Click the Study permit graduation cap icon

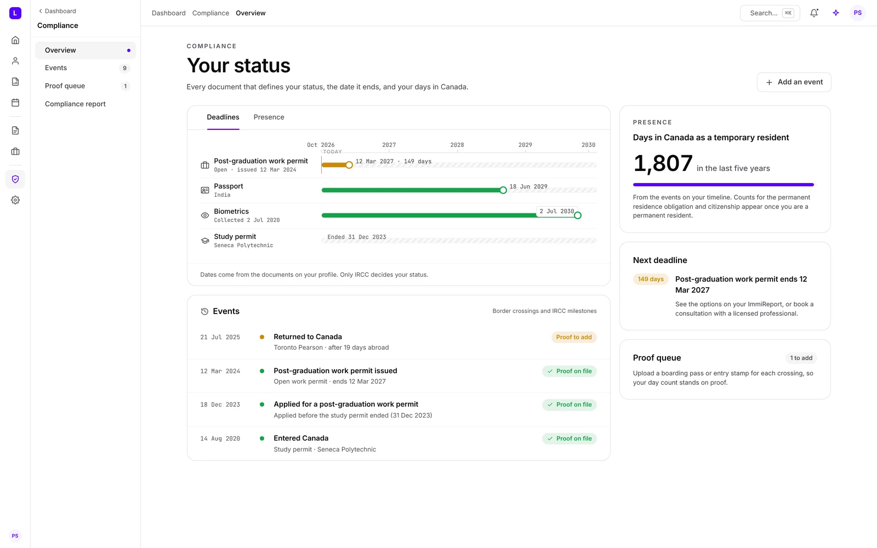pyautogui.click(x=205, y=241)
